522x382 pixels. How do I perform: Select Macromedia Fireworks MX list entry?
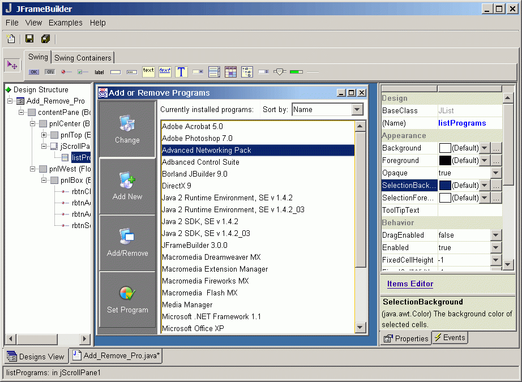[x=258, y=281]
